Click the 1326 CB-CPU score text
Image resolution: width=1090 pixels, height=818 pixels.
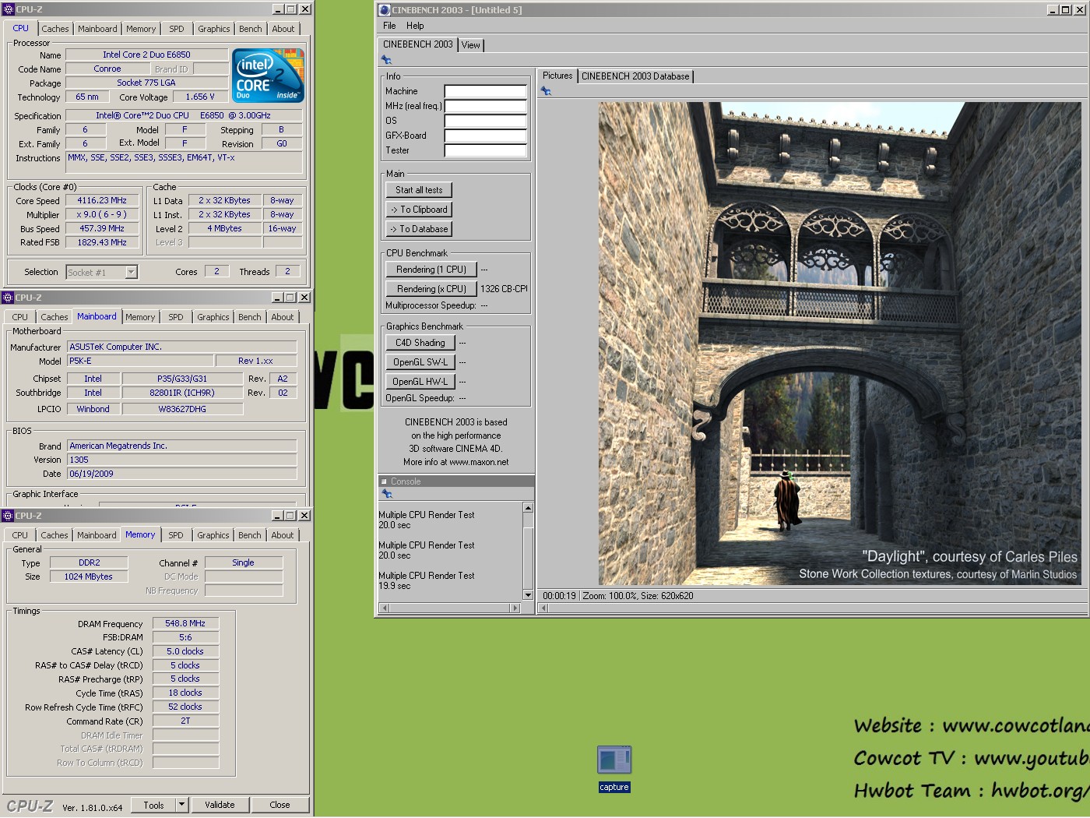click(x=504, y=289)
